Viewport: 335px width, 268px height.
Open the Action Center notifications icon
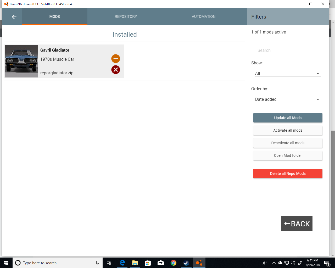click(327, 263)
